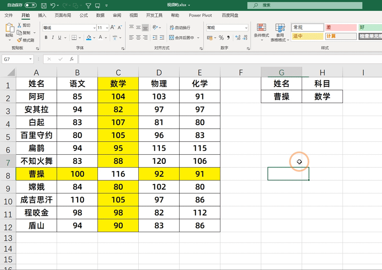382x270 pixels.
Task: Click the funnel filter icon in title bar
Action: (88, 5)
